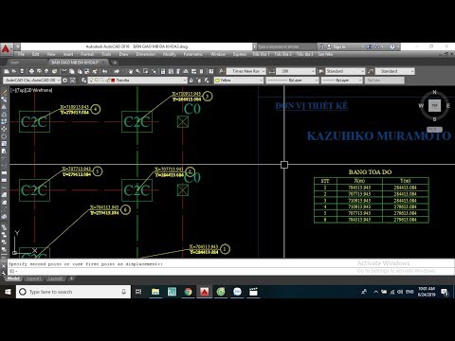Image resolution: width=455 pixels, height=341 pixels.
Task: Open the Trắc địa 1 menu
Action: point(261,54)
